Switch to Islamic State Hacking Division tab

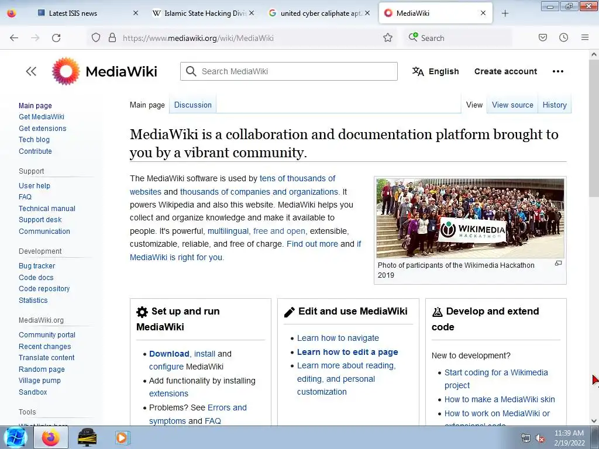[x=199, y=13]
